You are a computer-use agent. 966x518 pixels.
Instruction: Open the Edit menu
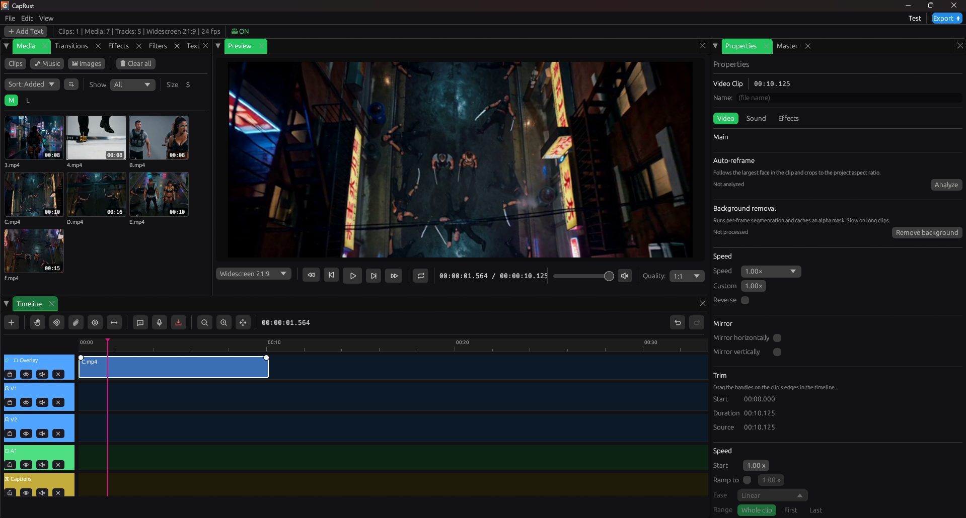point(27,18)
